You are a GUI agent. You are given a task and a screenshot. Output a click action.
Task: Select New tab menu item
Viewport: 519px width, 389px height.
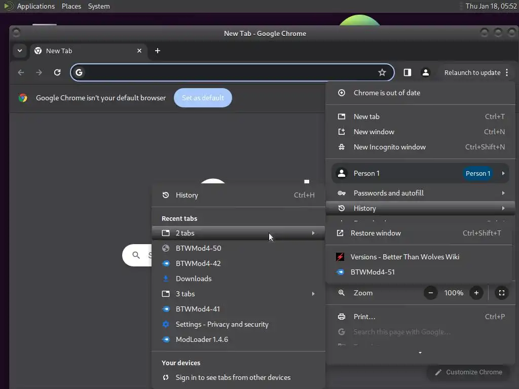coord(420,116)
